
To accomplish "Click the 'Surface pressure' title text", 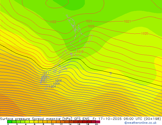I will point(15,119).
